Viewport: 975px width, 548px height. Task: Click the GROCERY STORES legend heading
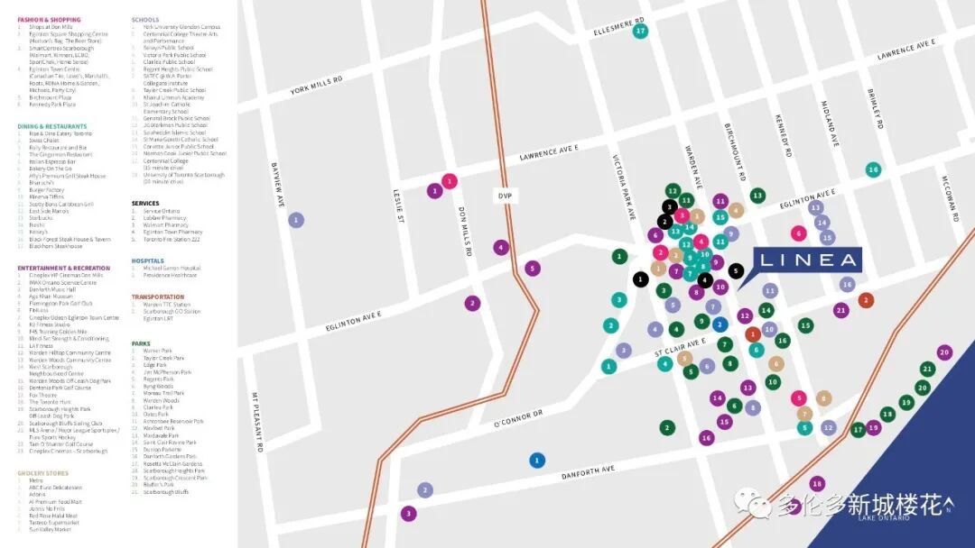coord(43,473)
